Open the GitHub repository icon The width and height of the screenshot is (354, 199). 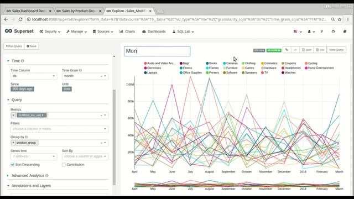[333, 32]
